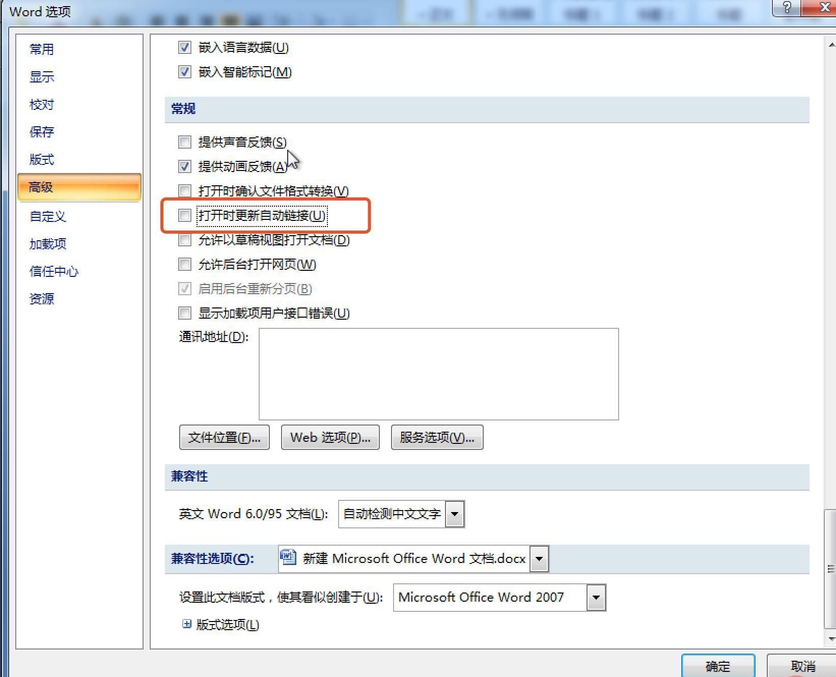Click the help question mark button
This screenshot has width=836, height=677.
[x=787, y=7]
